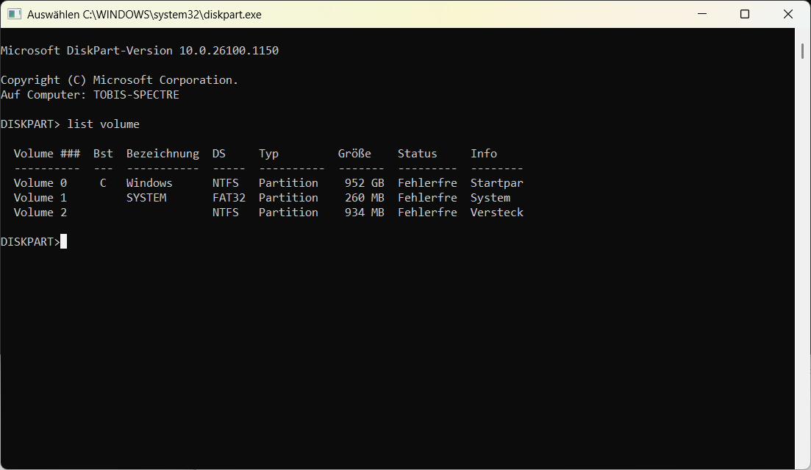Click the window title text 'Auswählen C:\WINDOWS\system32\diskpart.exe'
Screen dimensions: 811x470
click(144, 15)
